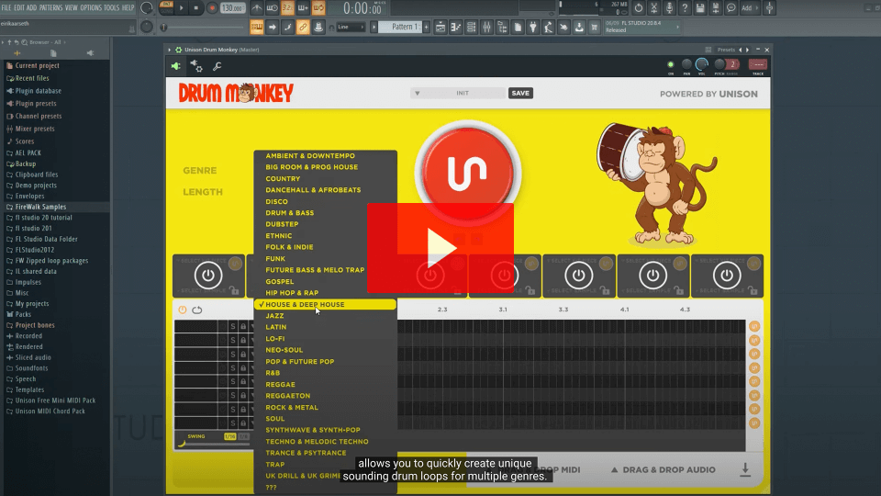This screenshot has width=881, height=496.
Task: Solo the first sequencer row with S
Action: (x=232, y=326)
